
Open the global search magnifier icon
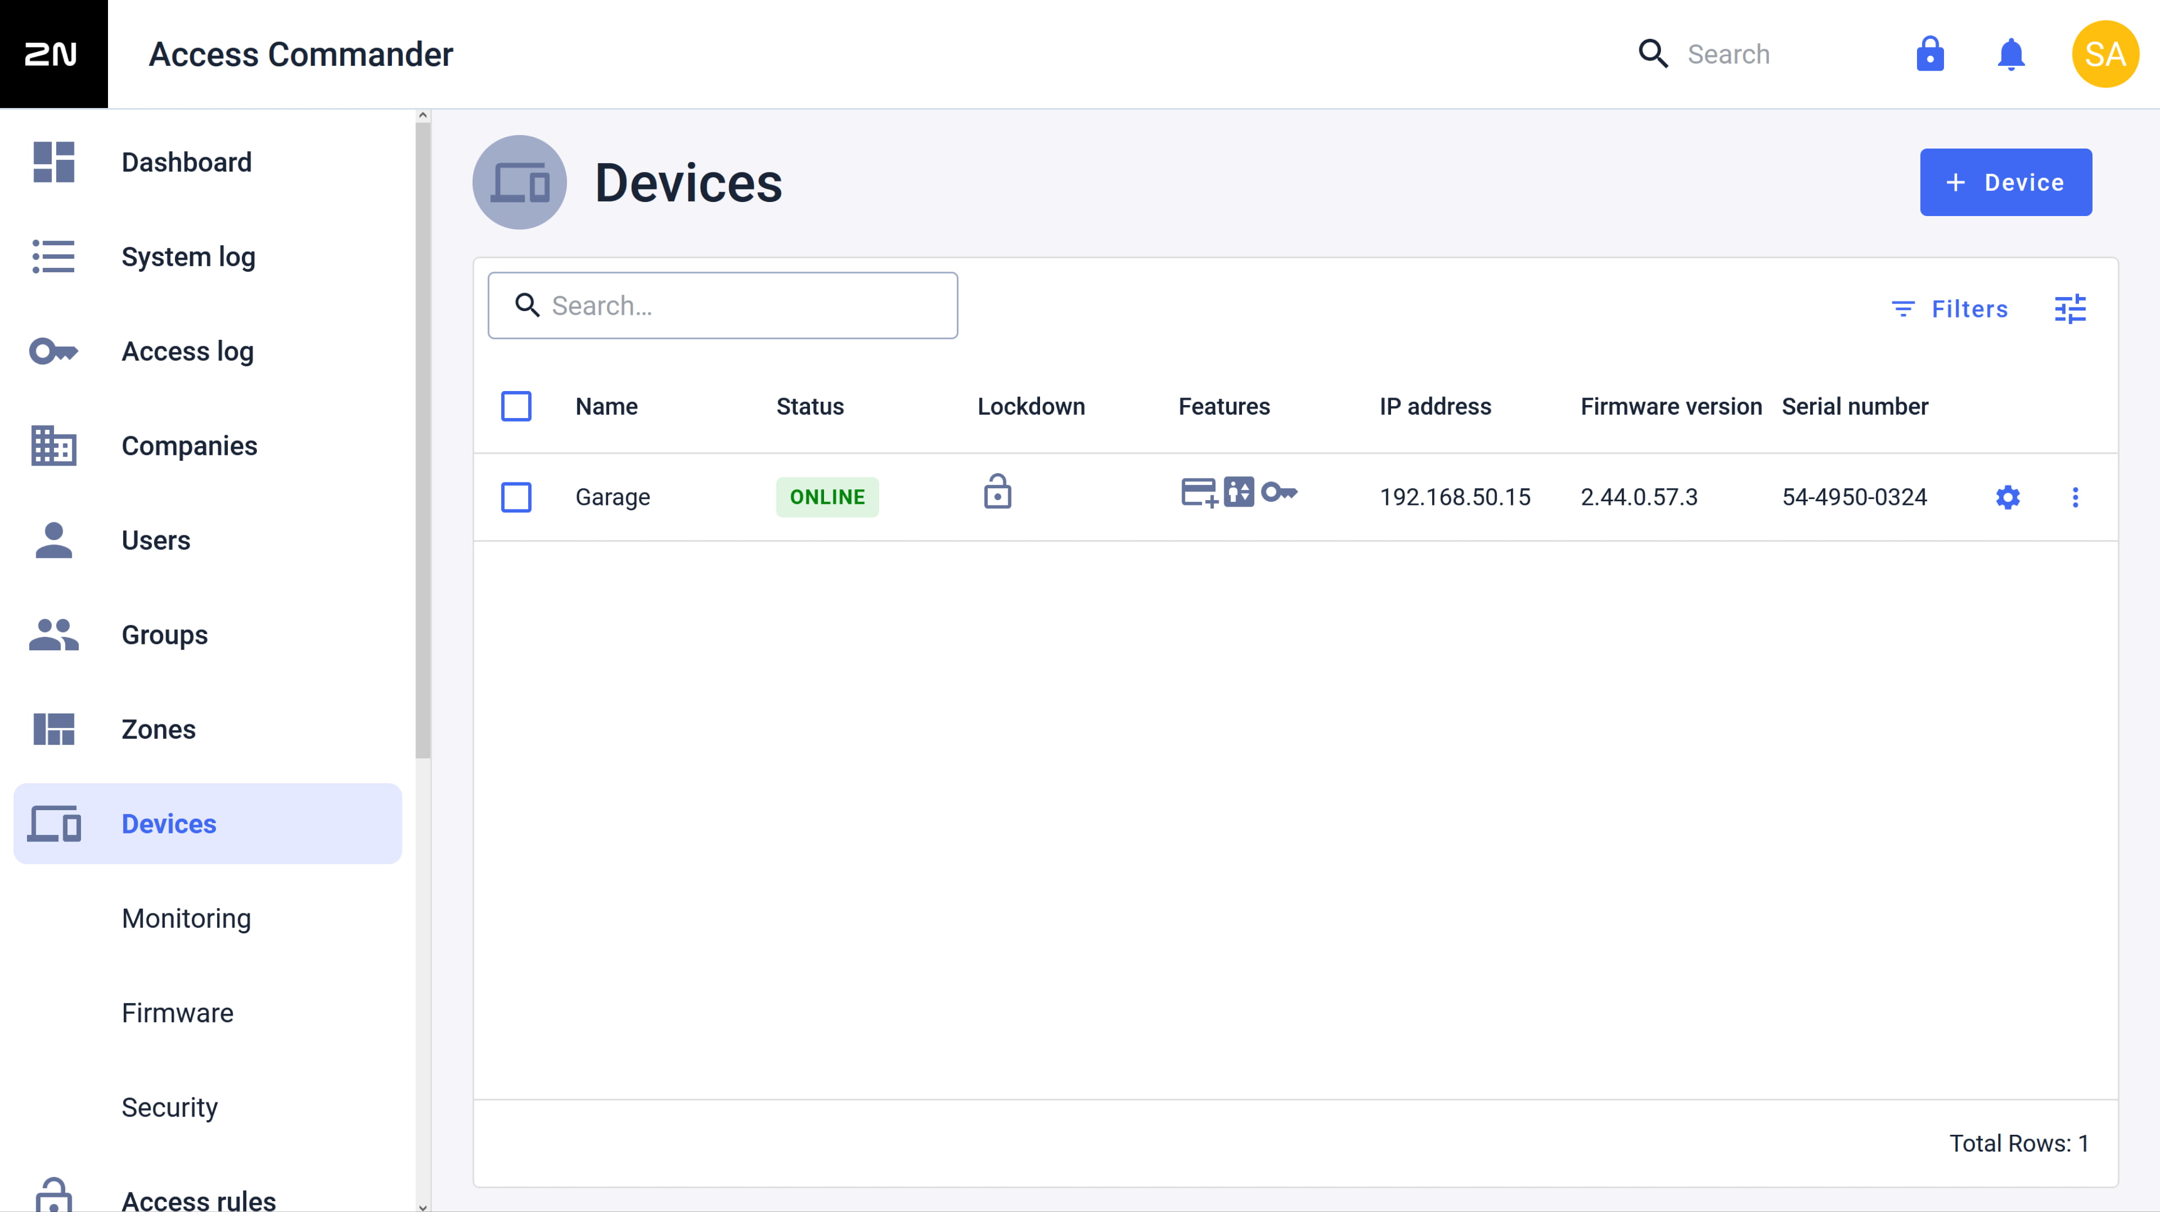click(x=1653, y=53)
